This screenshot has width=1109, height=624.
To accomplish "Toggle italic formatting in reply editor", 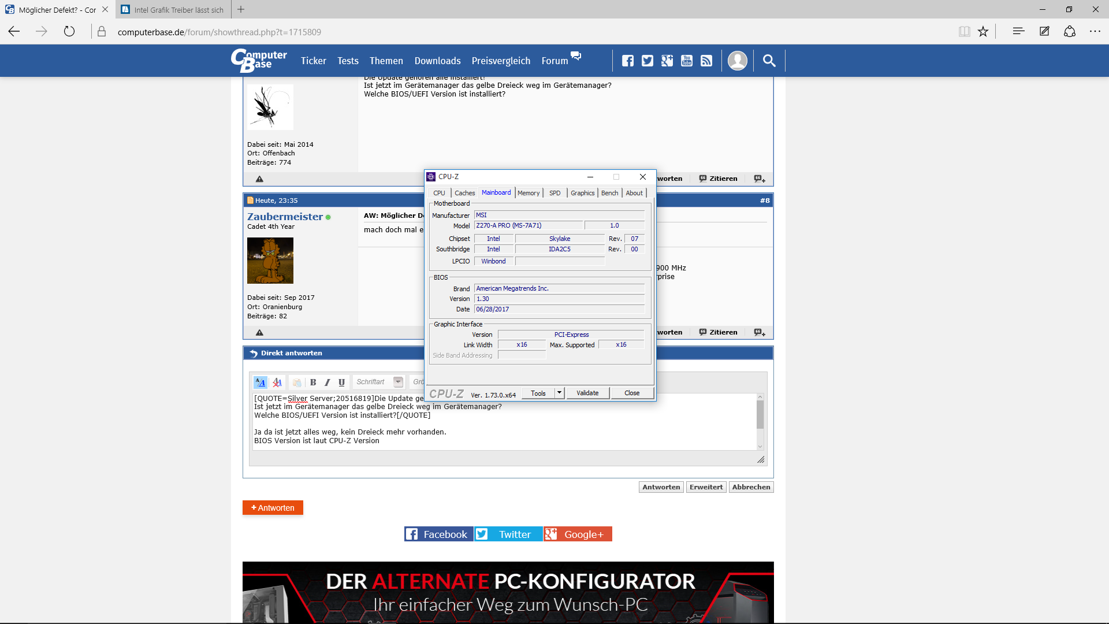I will pyautogui.click(x=328, y=382).
